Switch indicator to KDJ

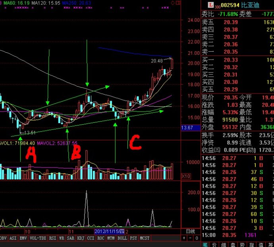pos(81,238)
